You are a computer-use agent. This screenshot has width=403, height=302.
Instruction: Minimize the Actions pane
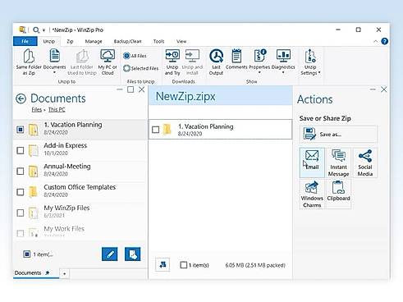[x=373, y=89]
